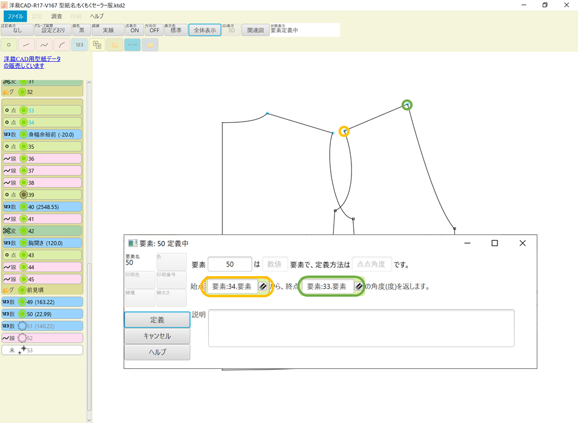Open the 注記表示 なし selector
Screen dimensions: 578x423
pos(18,29)
